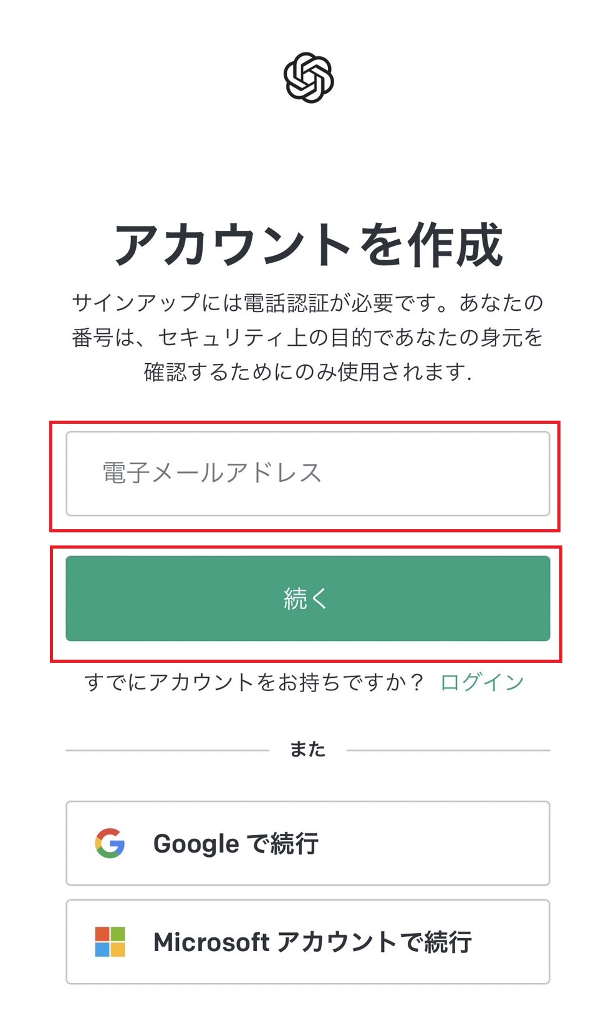This screenshot has height=1036, width=616.
Task: Pick the Microsoft account continuation row
Action: pyautogui.click(x=308, y=942)
